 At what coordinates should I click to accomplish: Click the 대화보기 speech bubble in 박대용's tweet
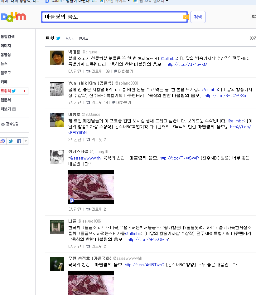pos(116,71)
